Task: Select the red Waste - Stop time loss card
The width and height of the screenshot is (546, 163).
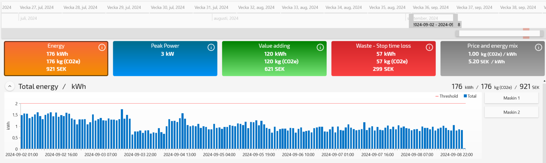Action: tap(383, 59)
